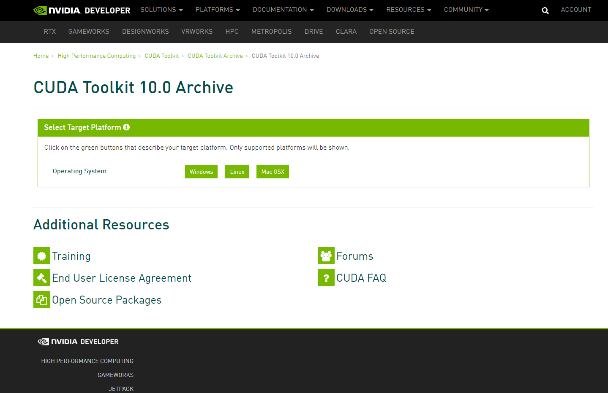The width and height of the screenshot is (608, 393).
Task: Click the CUDA Toolkit breadcrumb
Action: [x=162, y=56]
